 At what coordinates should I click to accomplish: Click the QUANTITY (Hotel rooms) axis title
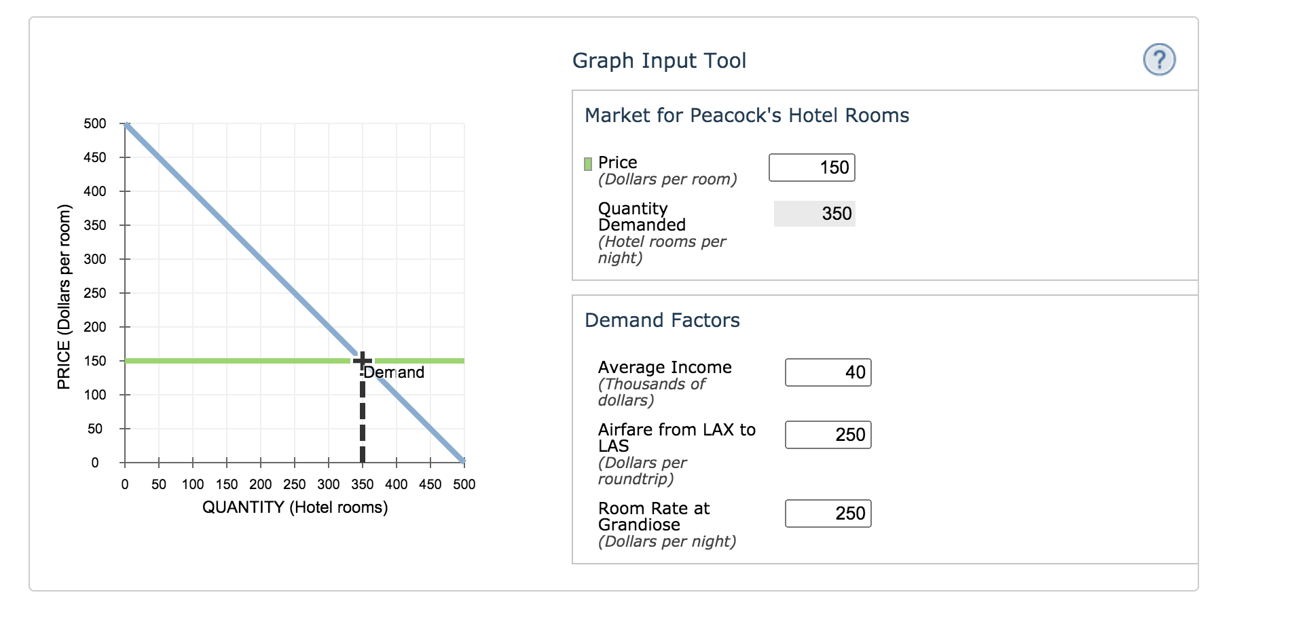click(295, 507)
